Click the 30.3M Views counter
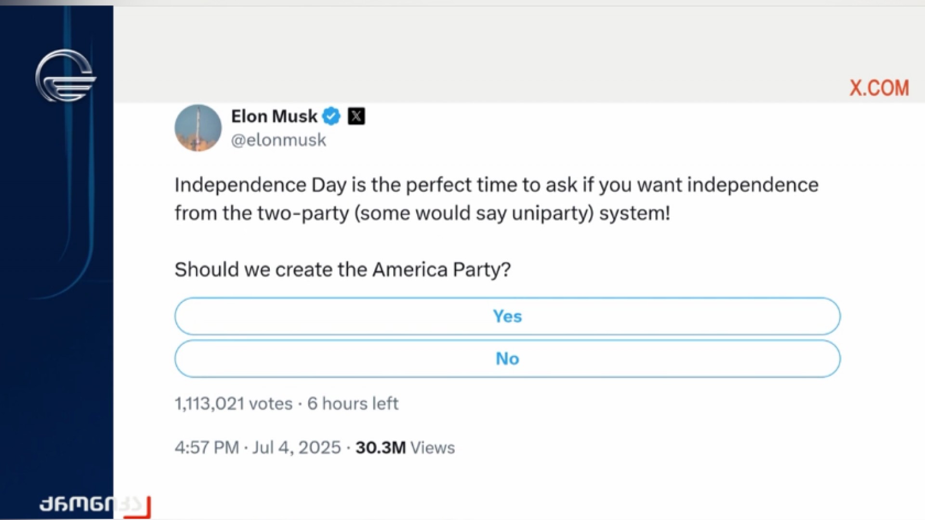Image resolution: width=925 pixels, height=520 pixels. pyautogui.click(x=405, y=448)
